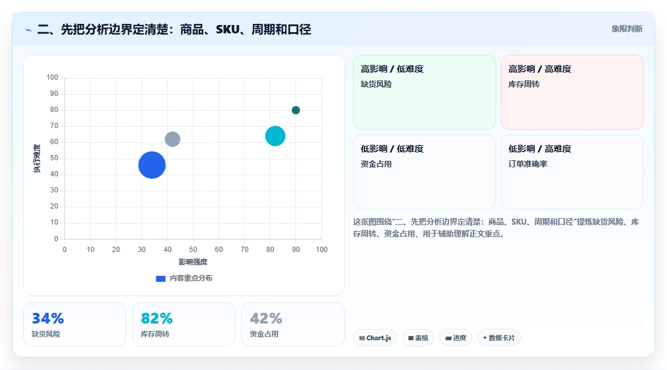This screenshot has width=667, height=370.
Task: Click the 表格 tag
Action: pos(418,338)
